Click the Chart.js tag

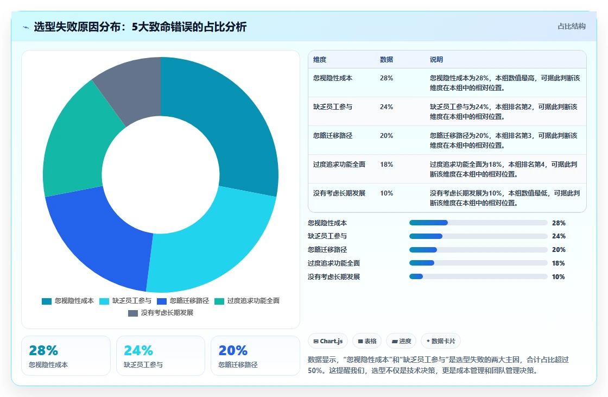click(x=328, y=341)
